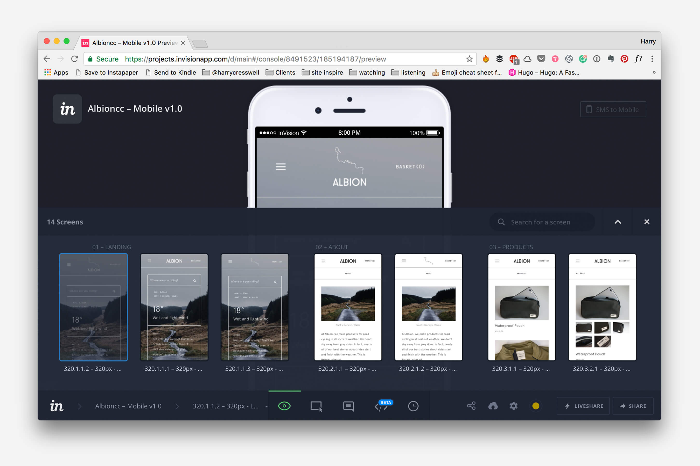Click the Pocket extension icon
700x466 pixels.
pyautogui.click(x=541, y=59)
